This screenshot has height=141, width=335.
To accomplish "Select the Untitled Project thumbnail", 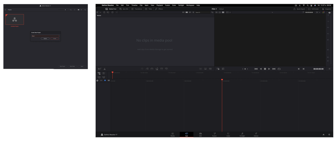I will 15,19.
